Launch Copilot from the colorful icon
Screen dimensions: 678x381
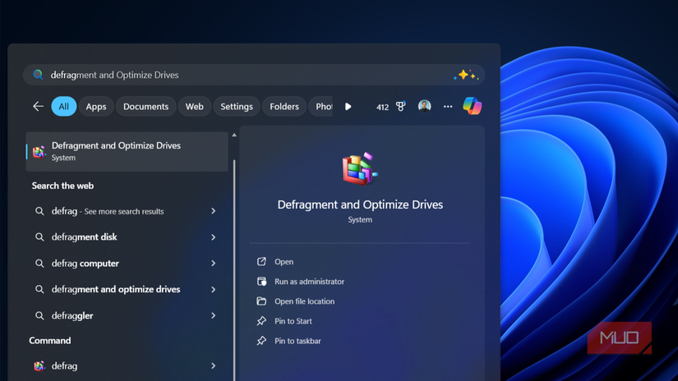pos(473,106)
